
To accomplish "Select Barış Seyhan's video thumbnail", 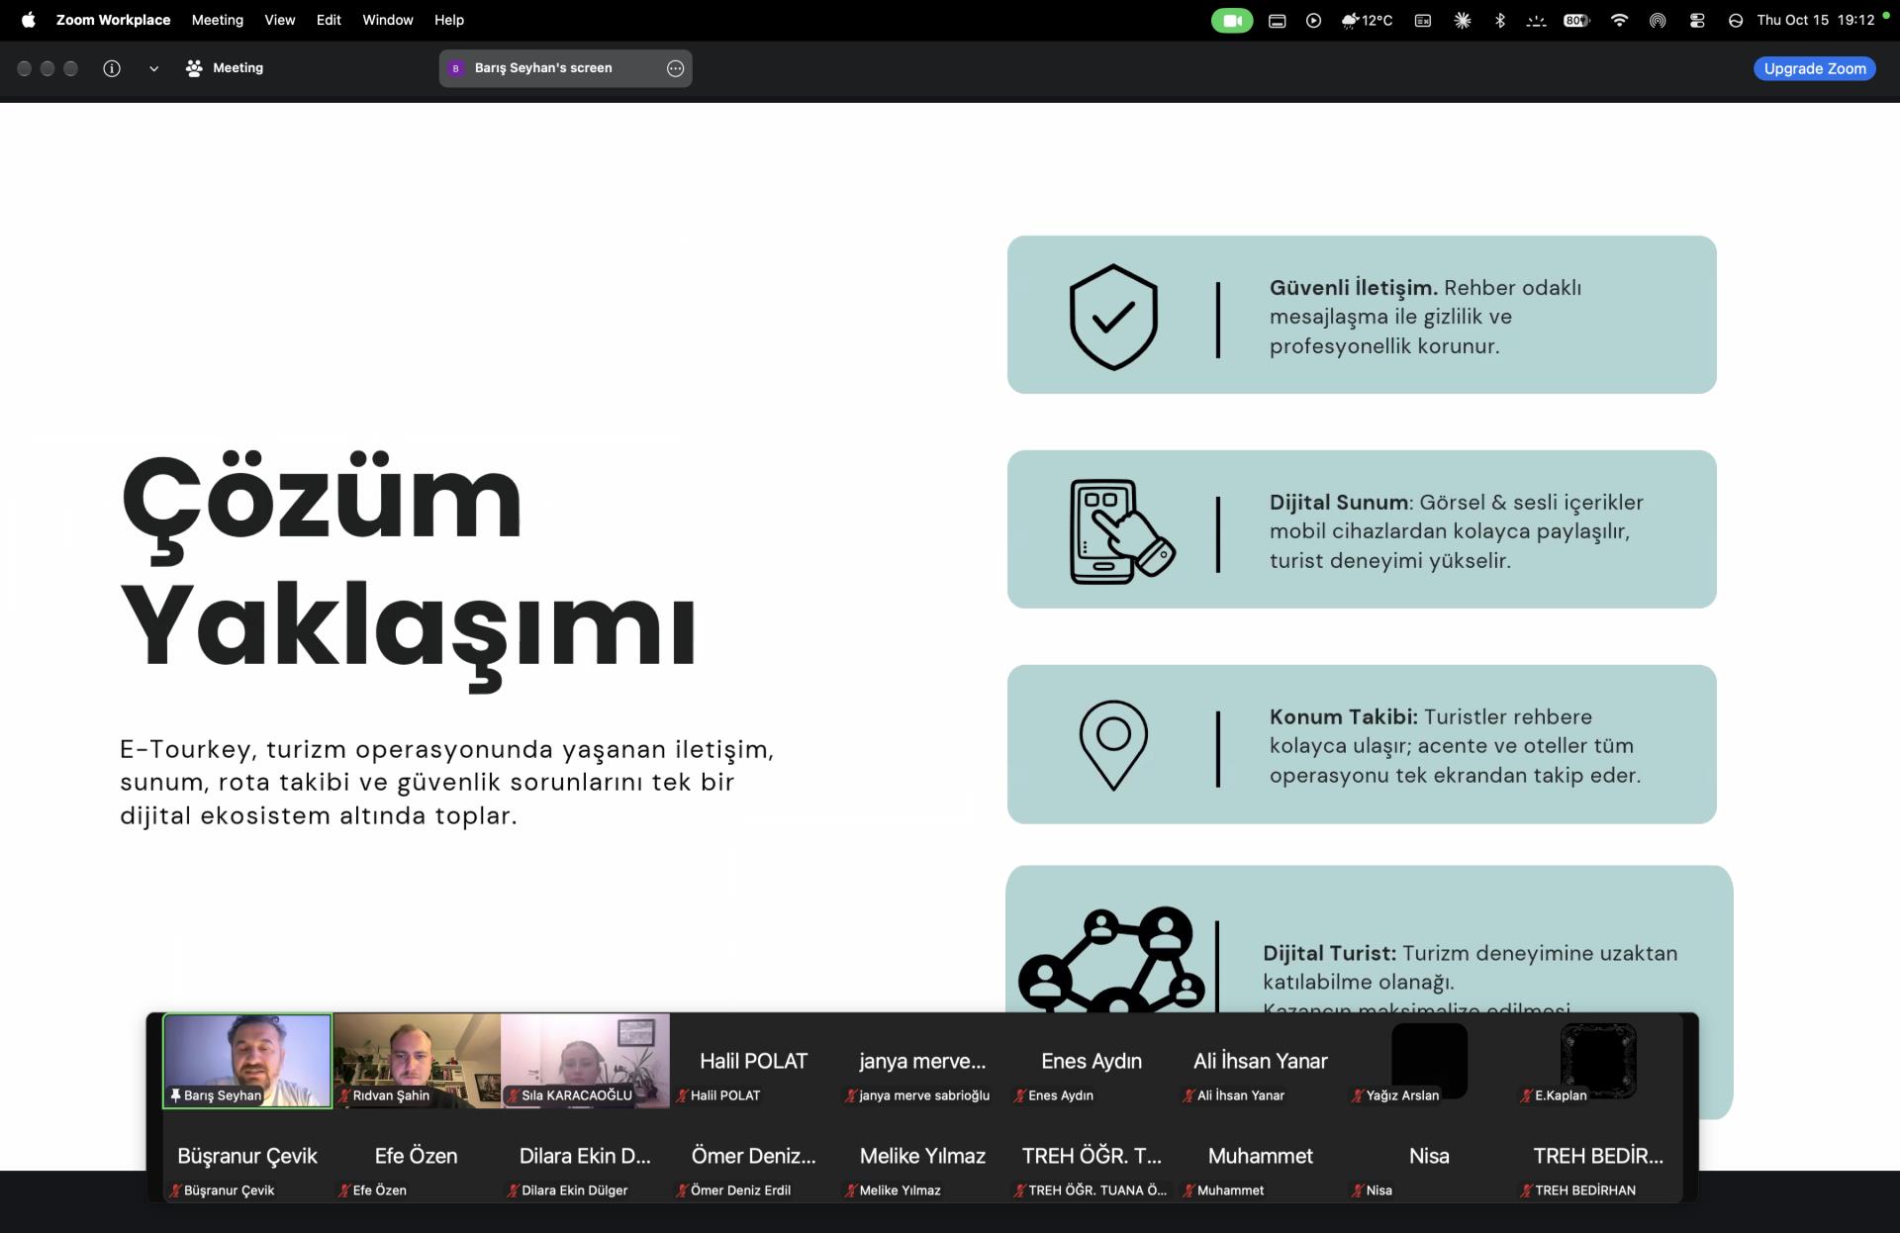I will coord(247,1061).
